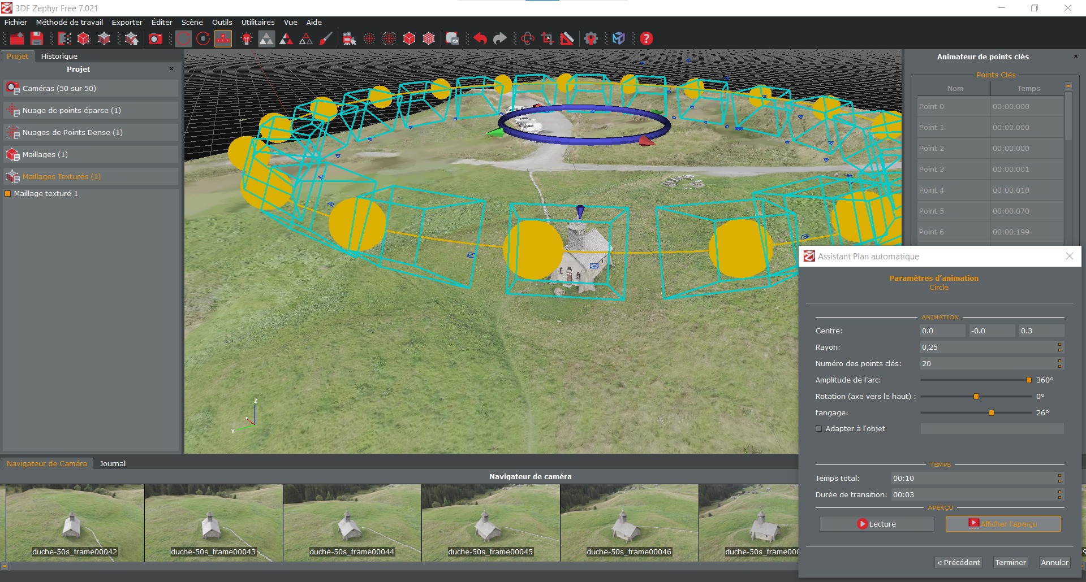Screen dimensions: 1086x582
Task: Select thumbnail duche-50s_frame00042
Action: [75, 523]
